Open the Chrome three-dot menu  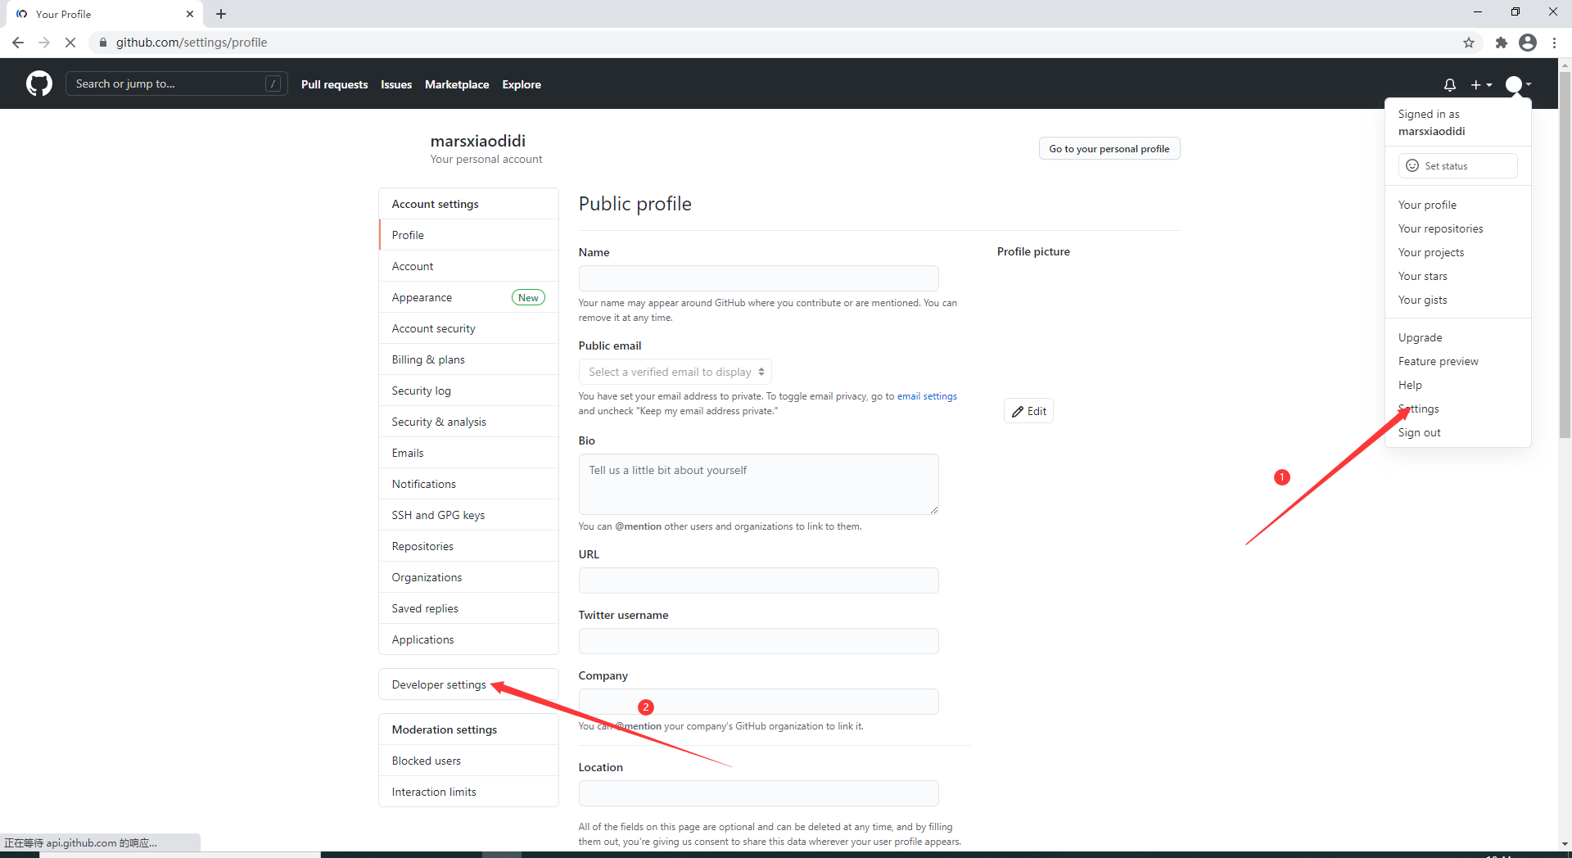tap(1554, 43)
